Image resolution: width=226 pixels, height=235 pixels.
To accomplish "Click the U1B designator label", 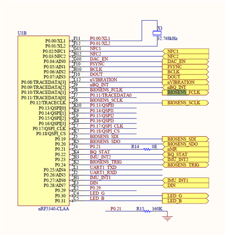I will click(x=22, y=33).
